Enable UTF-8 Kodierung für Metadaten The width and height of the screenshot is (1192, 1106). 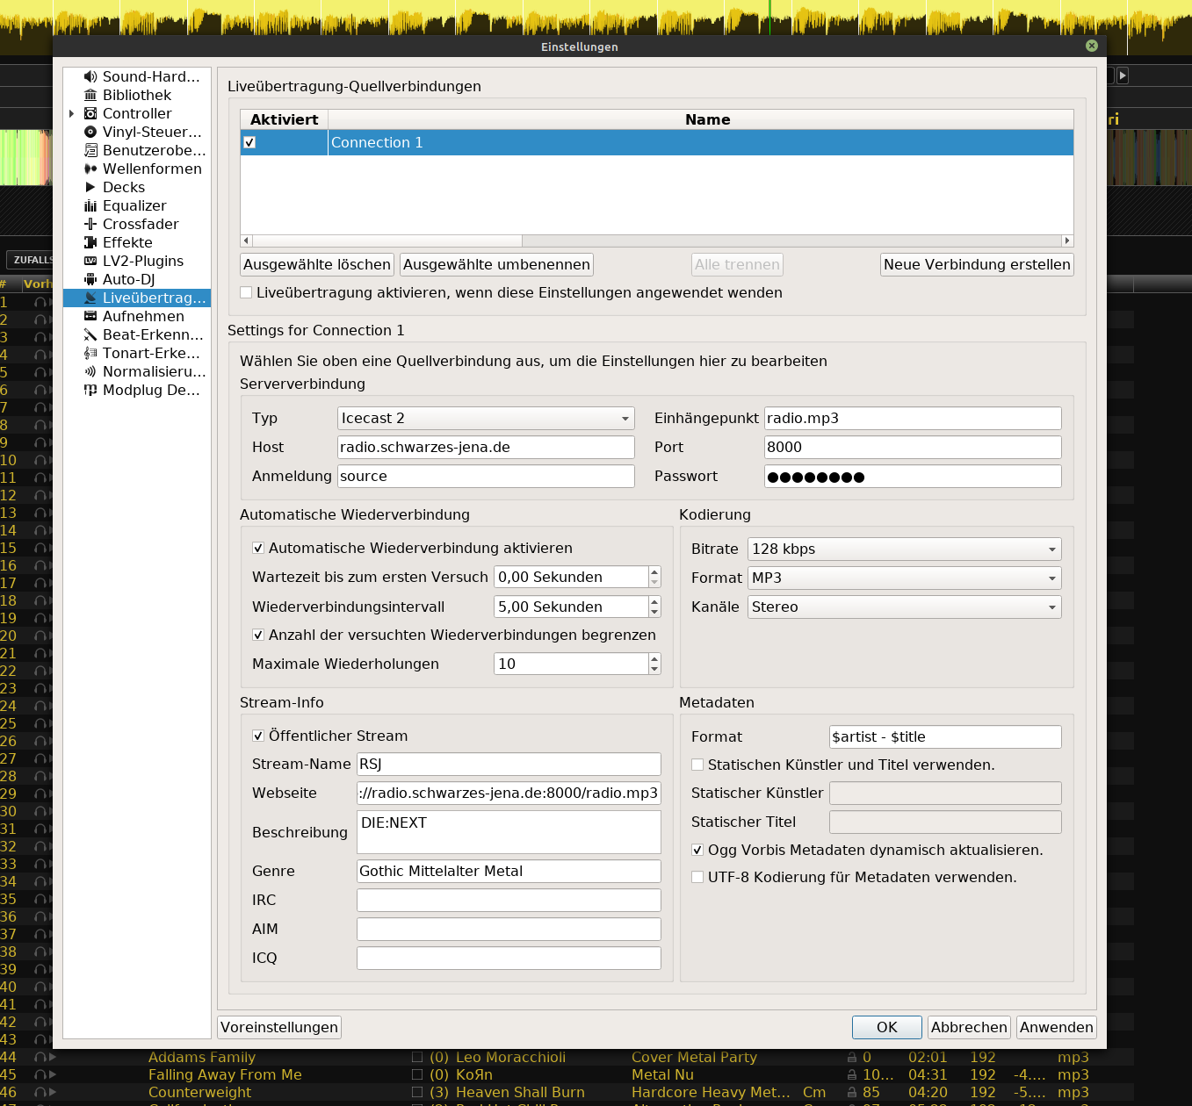[697, 877]
